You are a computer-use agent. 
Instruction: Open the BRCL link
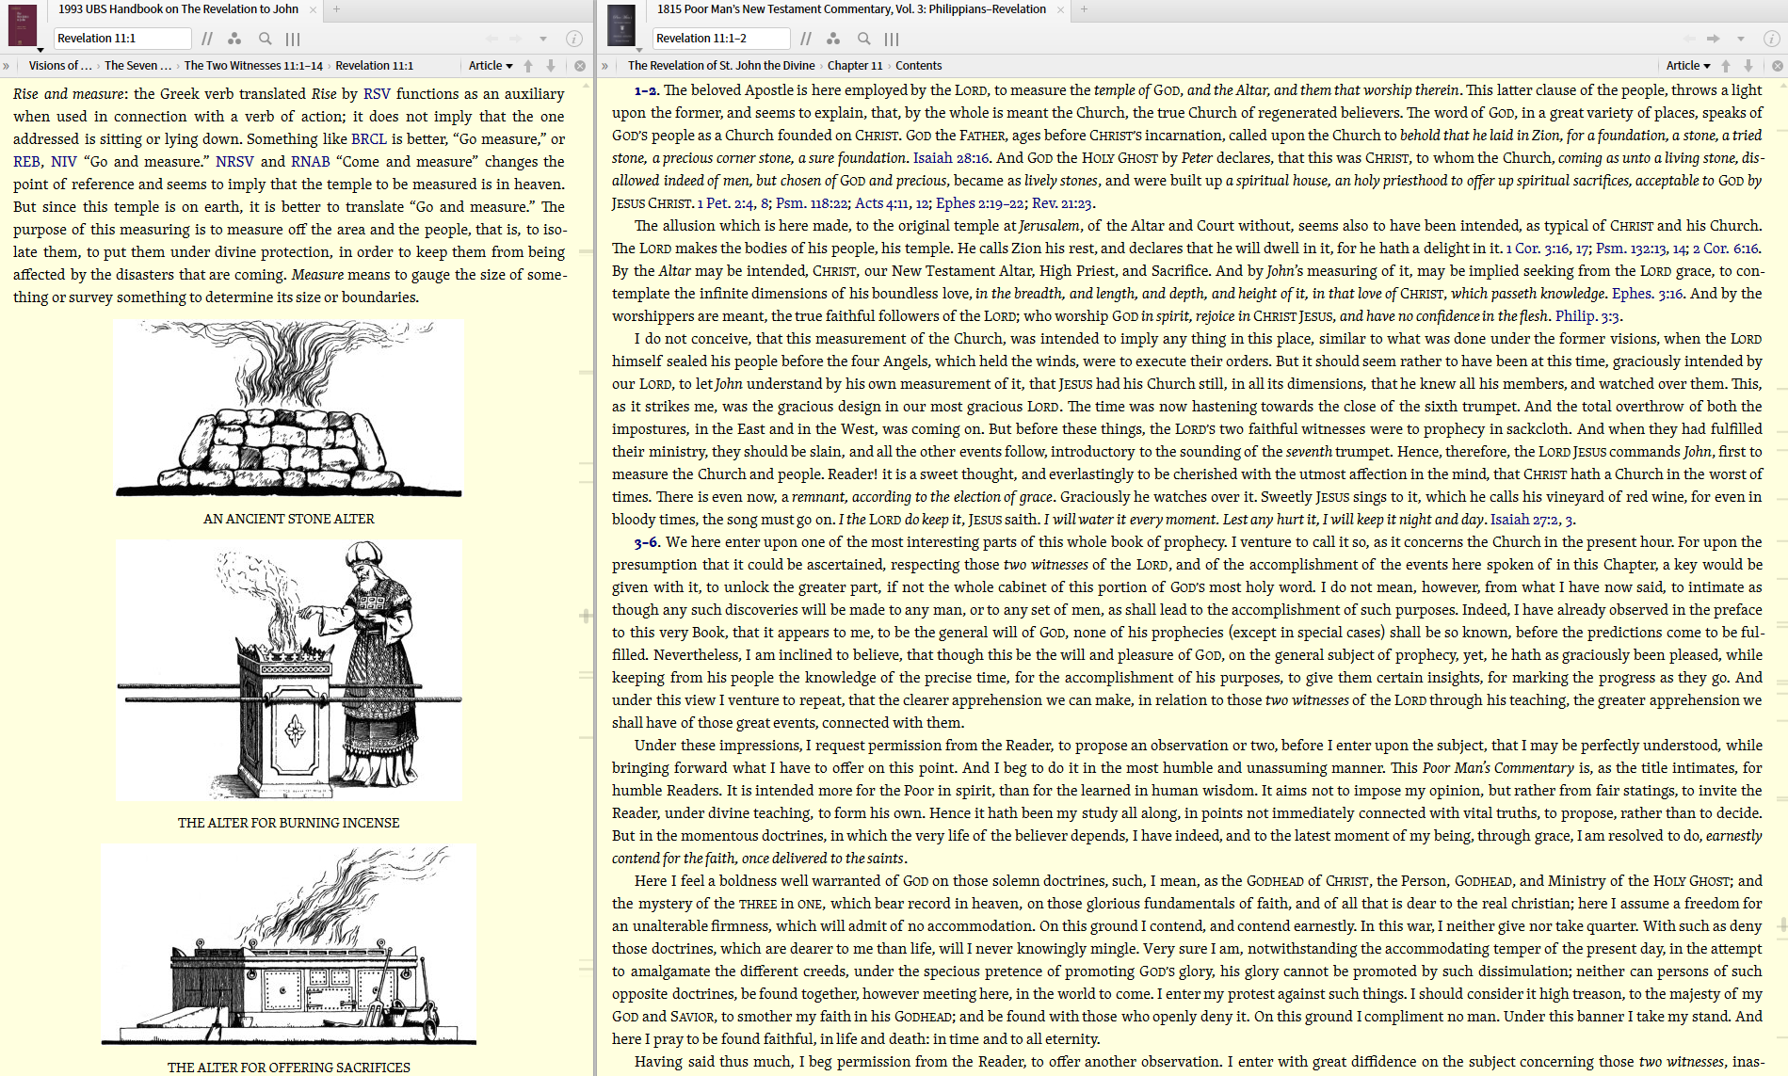tap(369, 139)
